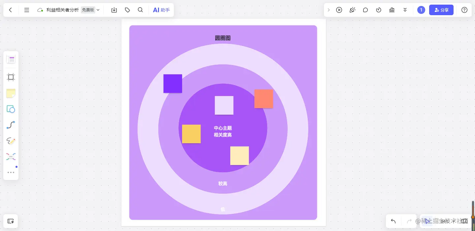Select the connector line tool
The image size is (475, 231).
[x=11, y=125]
